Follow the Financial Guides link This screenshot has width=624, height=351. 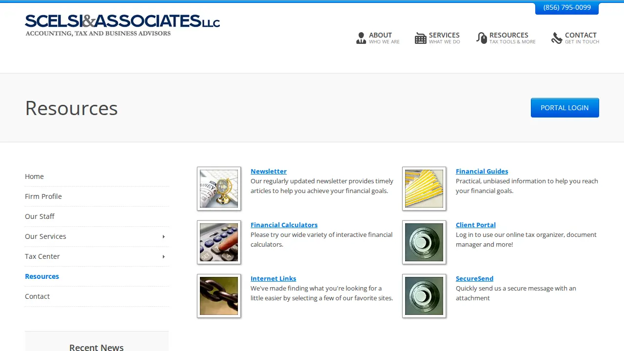tap(482, 171)
